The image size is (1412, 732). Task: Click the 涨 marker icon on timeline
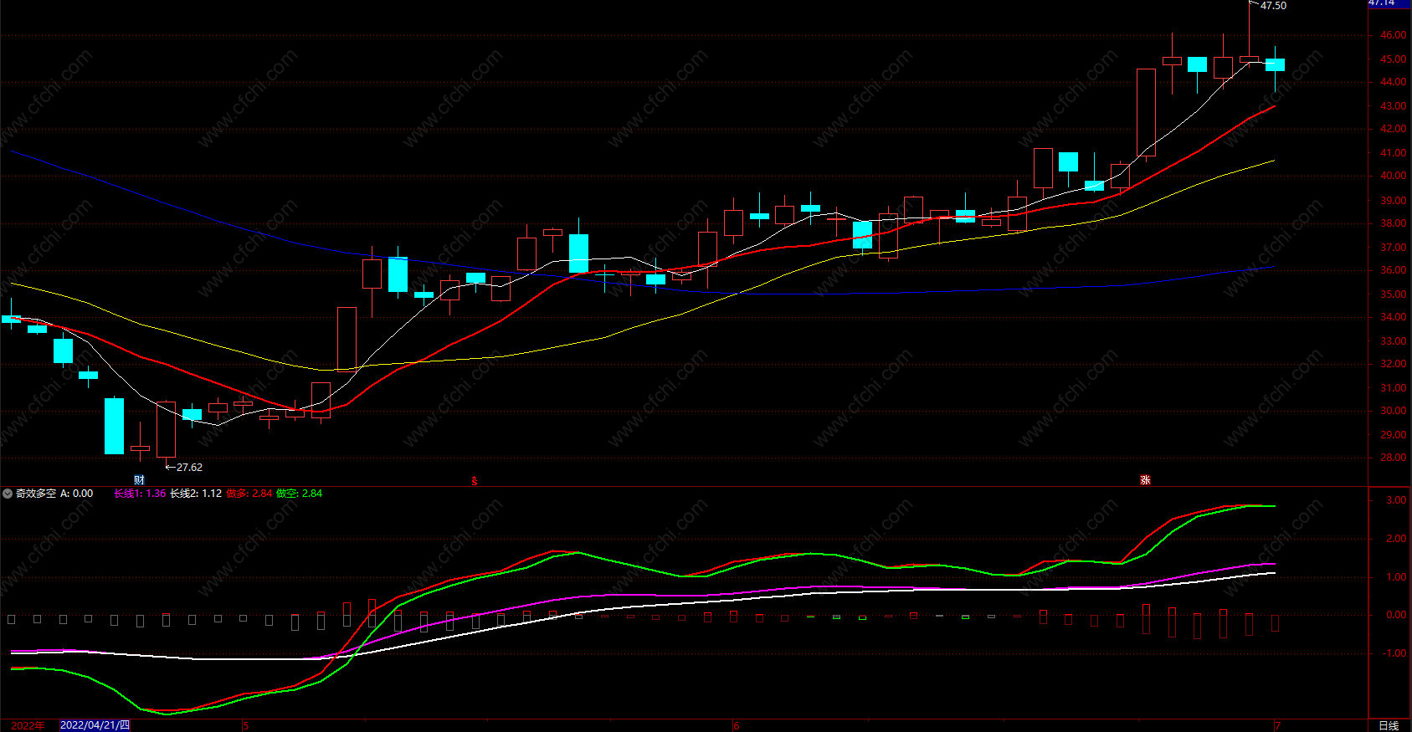pyautogui.click(x=1145, y=480)
